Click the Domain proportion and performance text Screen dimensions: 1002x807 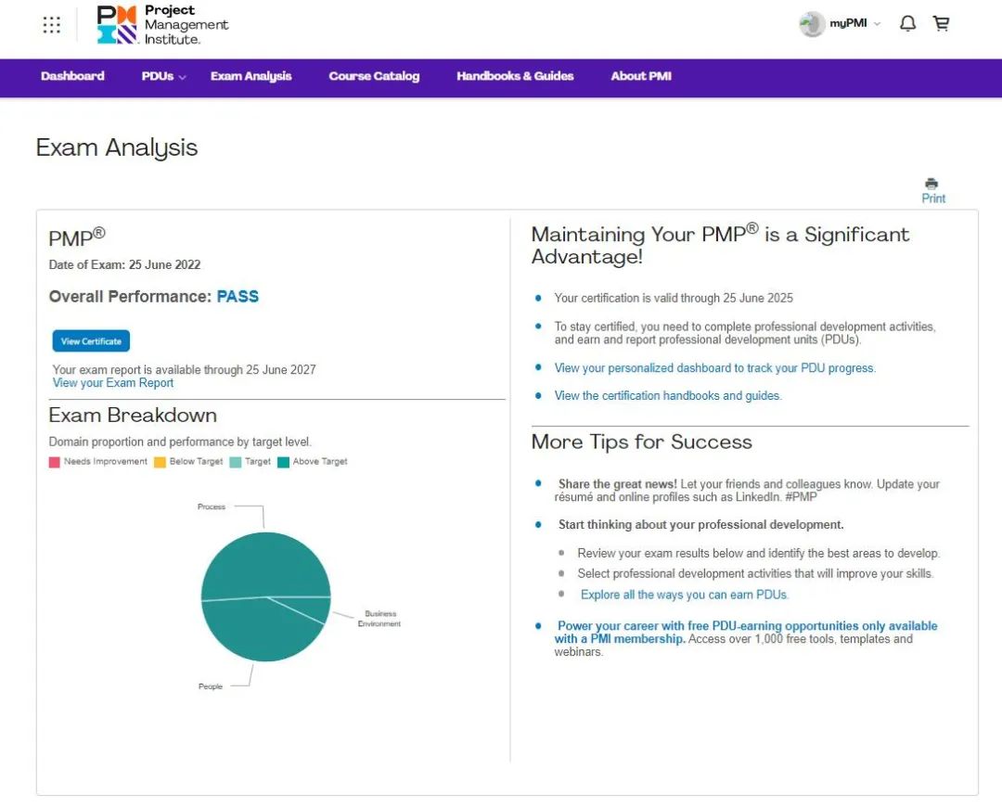(x=180, y=442)
